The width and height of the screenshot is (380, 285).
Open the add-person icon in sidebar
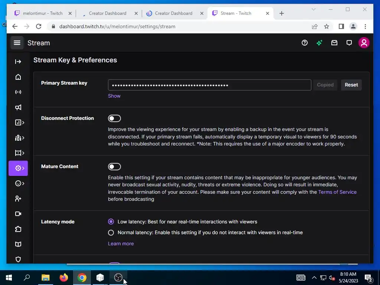click(x=18, y=199)
